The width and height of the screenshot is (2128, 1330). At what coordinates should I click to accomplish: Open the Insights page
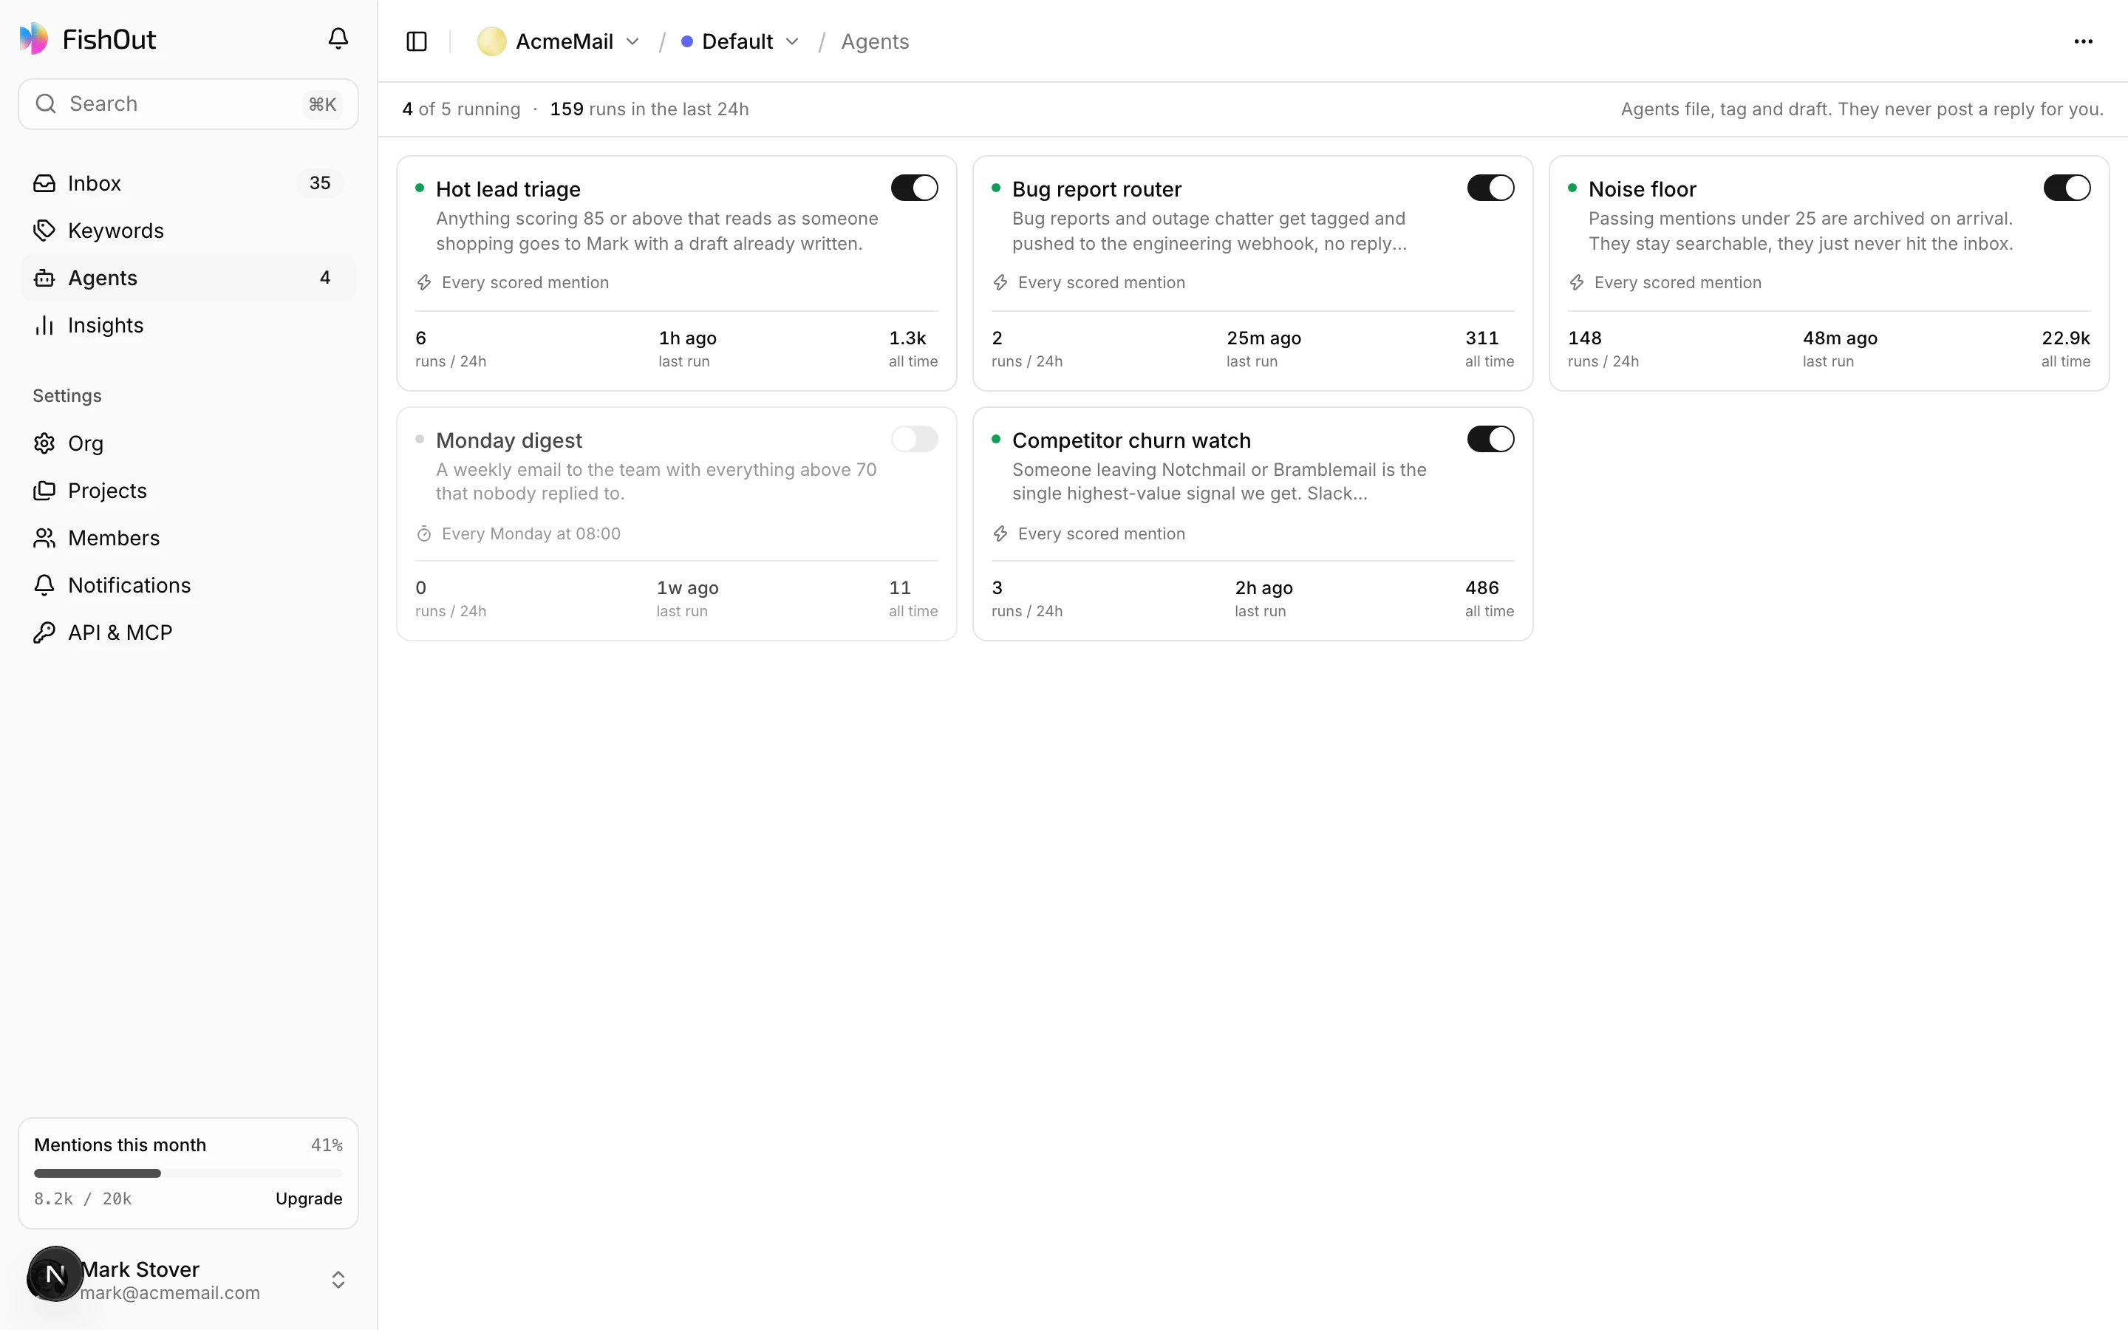click(x=188, y=325)
